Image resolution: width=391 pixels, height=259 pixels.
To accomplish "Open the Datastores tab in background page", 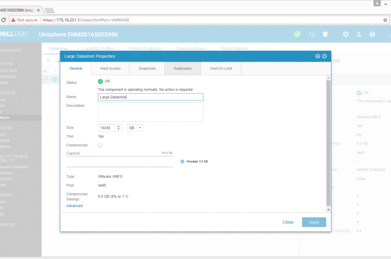I will [58, 49].
